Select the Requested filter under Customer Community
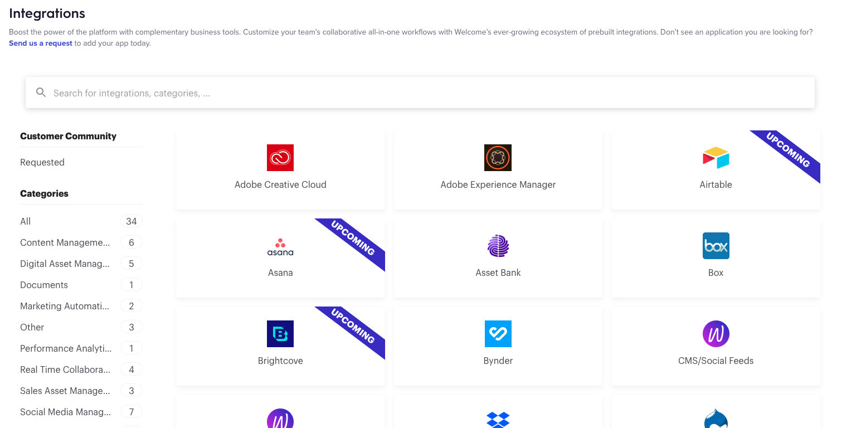 pyautogui.click(x=42, y=162)
